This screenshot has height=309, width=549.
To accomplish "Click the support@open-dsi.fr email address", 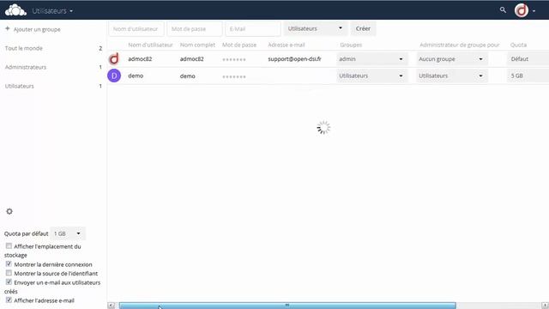I will [x=294, y=59].
